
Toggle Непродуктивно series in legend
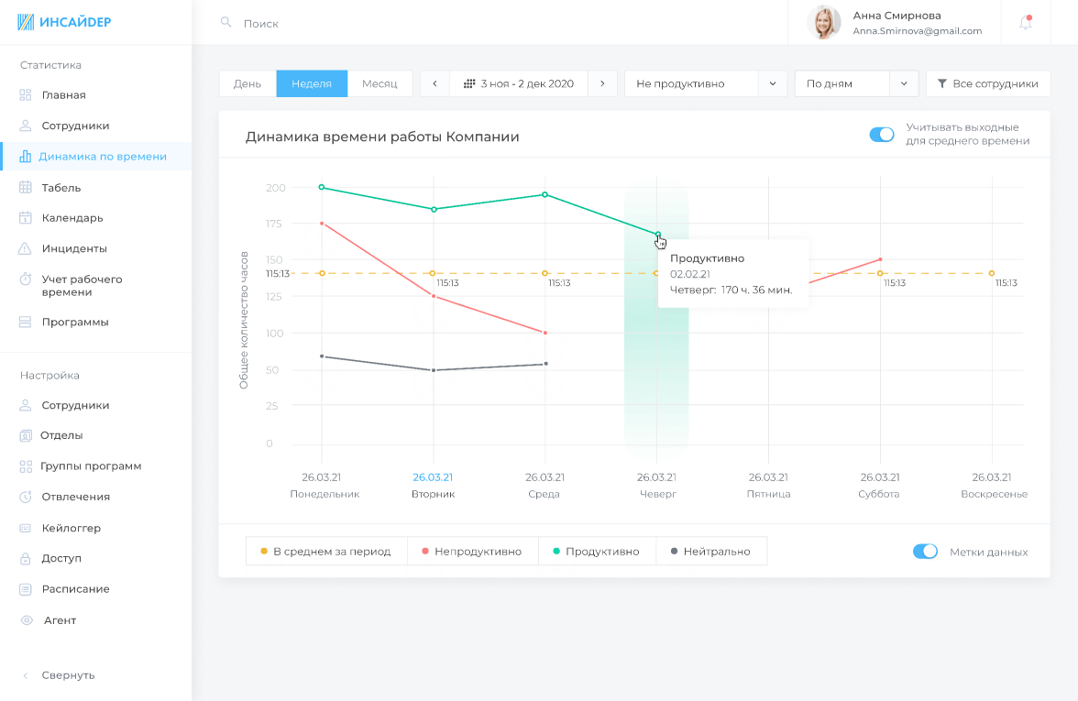[x=472, y=552]
